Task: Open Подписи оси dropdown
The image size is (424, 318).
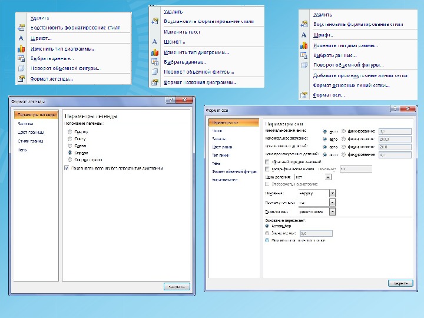Action: 333,212
